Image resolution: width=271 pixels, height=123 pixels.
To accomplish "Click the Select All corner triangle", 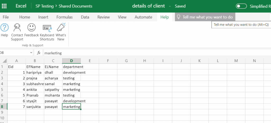I will point(5,61).
